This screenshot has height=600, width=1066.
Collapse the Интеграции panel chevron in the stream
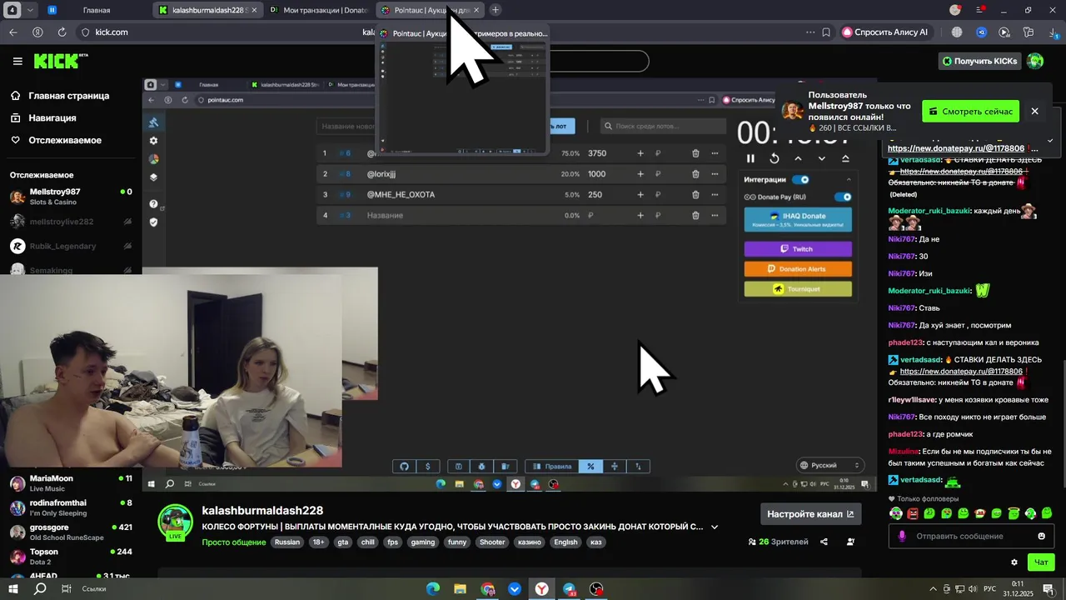tap(849, 179)
